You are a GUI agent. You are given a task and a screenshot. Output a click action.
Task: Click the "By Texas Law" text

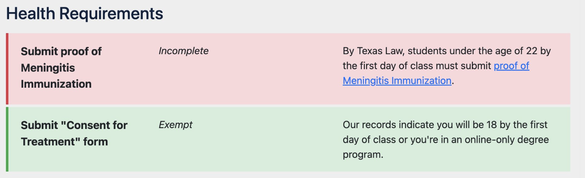point(373,51)
